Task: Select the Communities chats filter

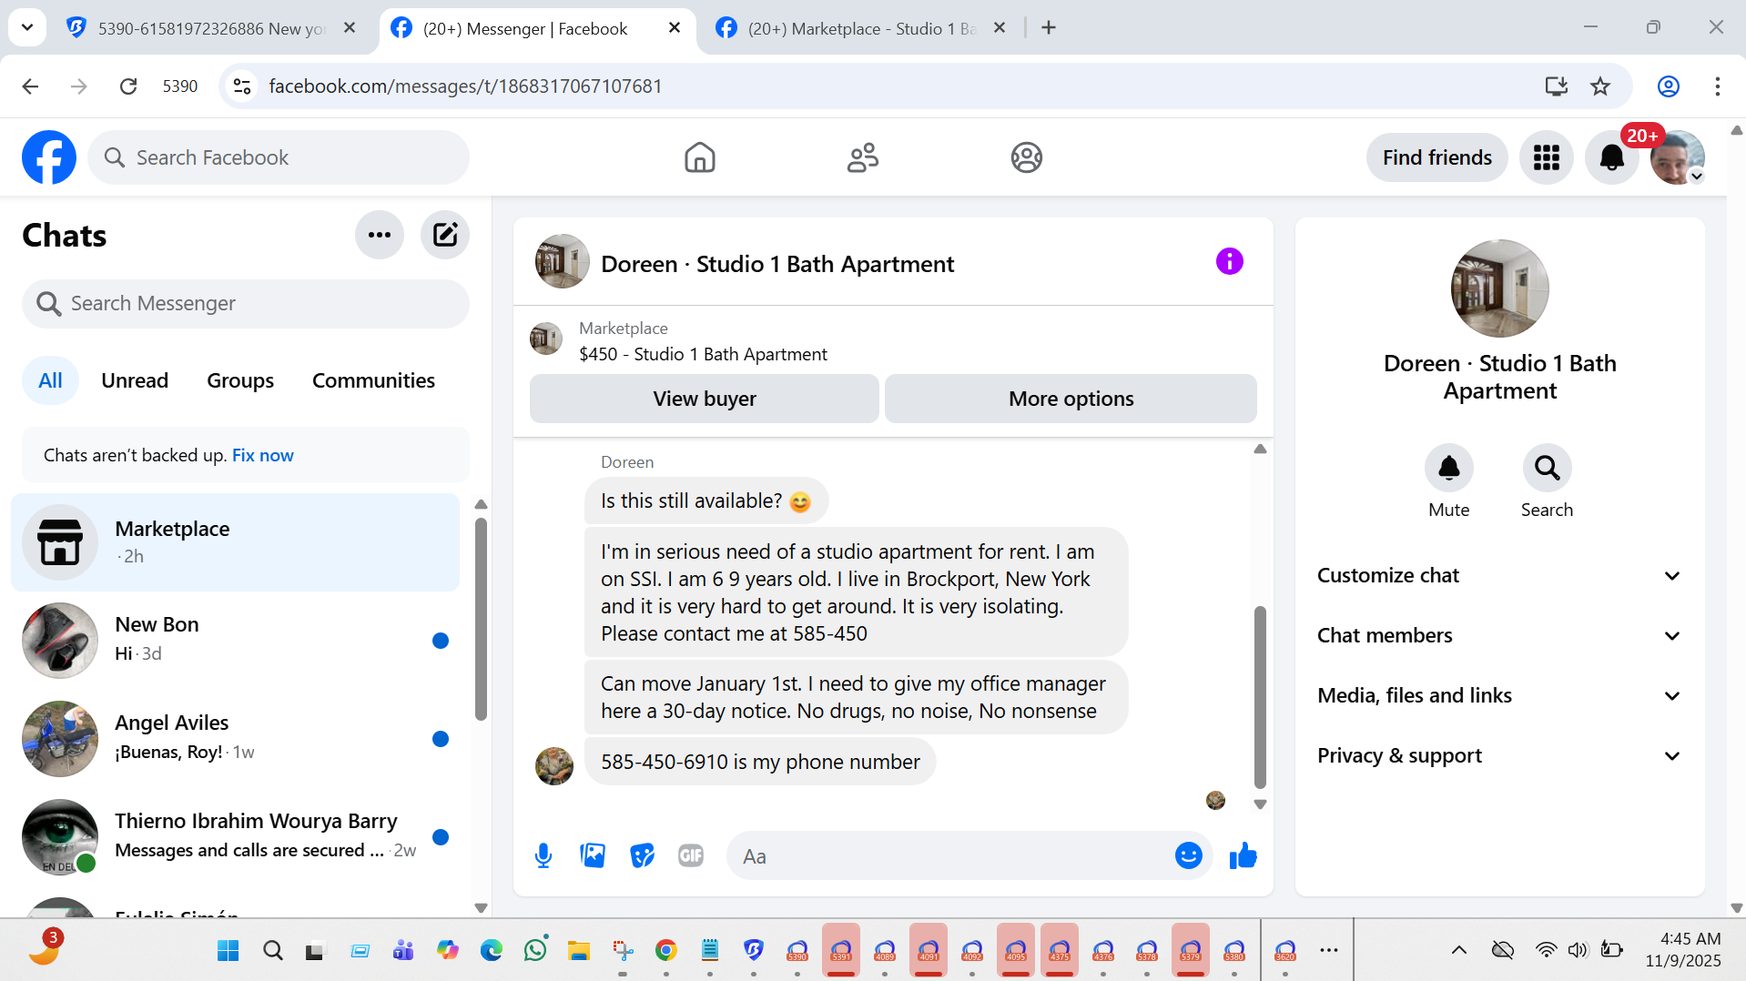Action: tap(373, 380)
